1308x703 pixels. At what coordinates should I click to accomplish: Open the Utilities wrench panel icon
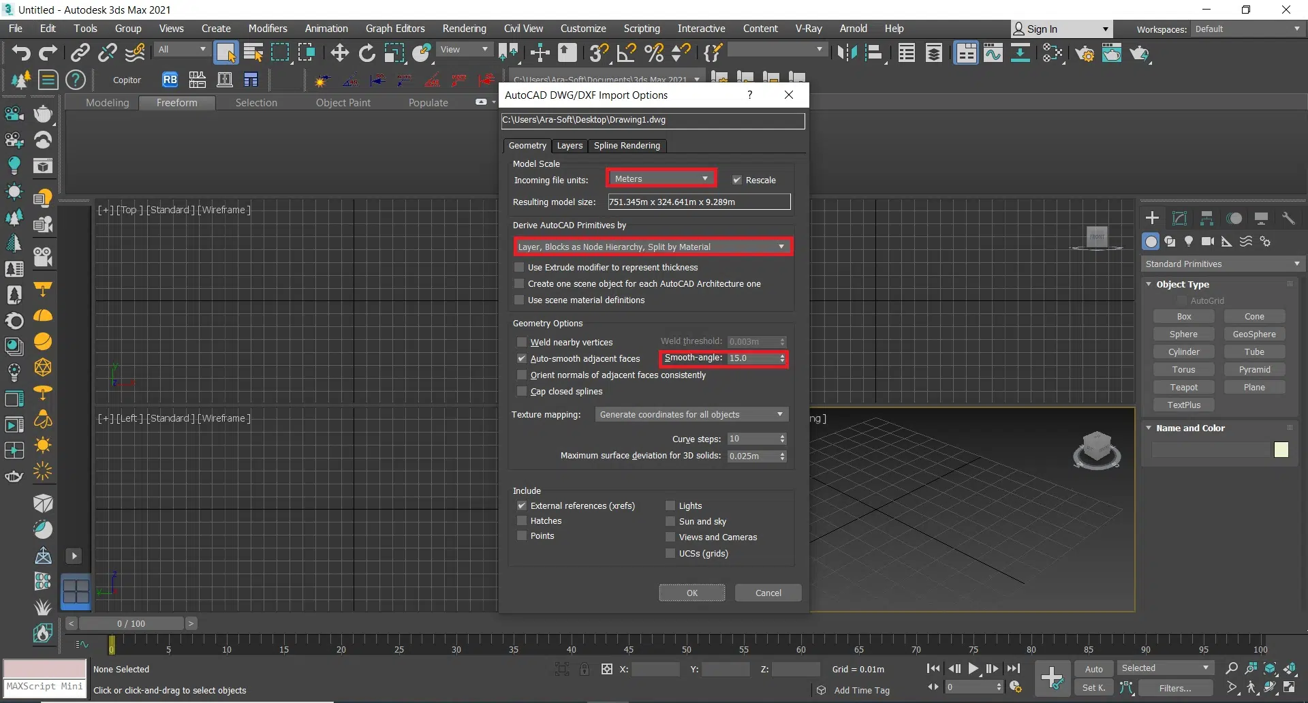(x=1288, y=218)
